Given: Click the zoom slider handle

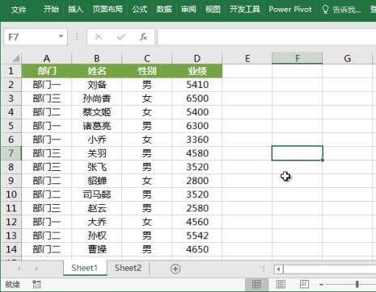Looking at the screenshot, I should tap(357, 284).
